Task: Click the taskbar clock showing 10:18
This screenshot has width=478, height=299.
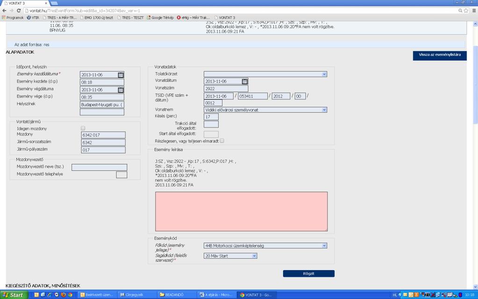Action: pyautogui.click(x=470, y=295)
